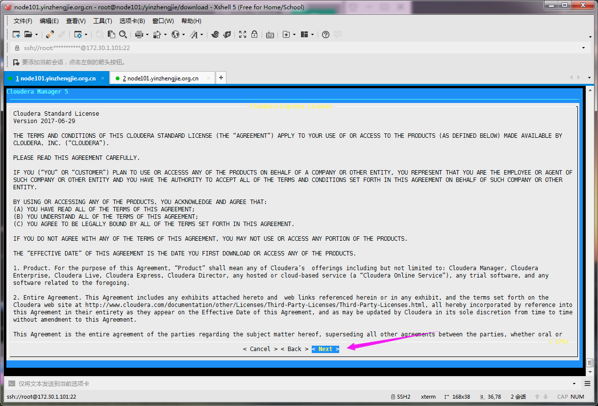Switch to tab 1 node101.yinzhengjie.org.cn
The image size is (598, 406).
[55, 78]
